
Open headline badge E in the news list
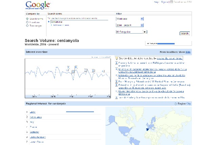(117, 85)
